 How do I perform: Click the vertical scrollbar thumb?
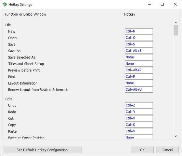(x=175, y=30)
